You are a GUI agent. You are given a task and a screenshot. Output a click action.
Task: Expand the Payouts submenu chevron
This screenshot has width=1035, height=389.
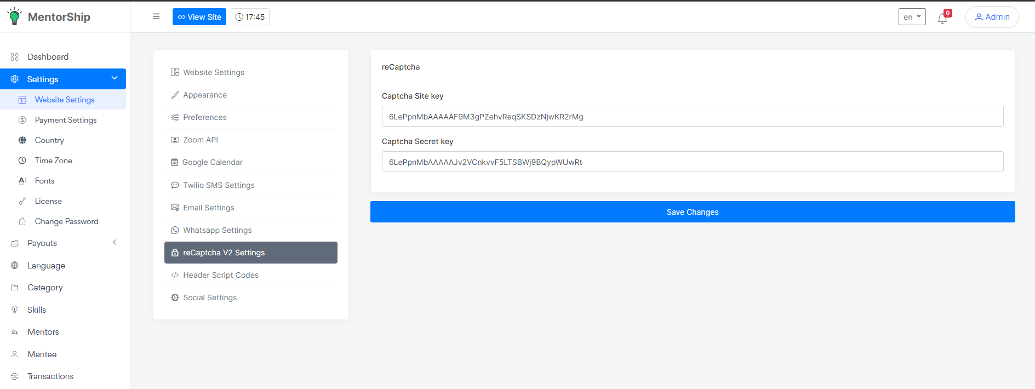tap(115, 243)
